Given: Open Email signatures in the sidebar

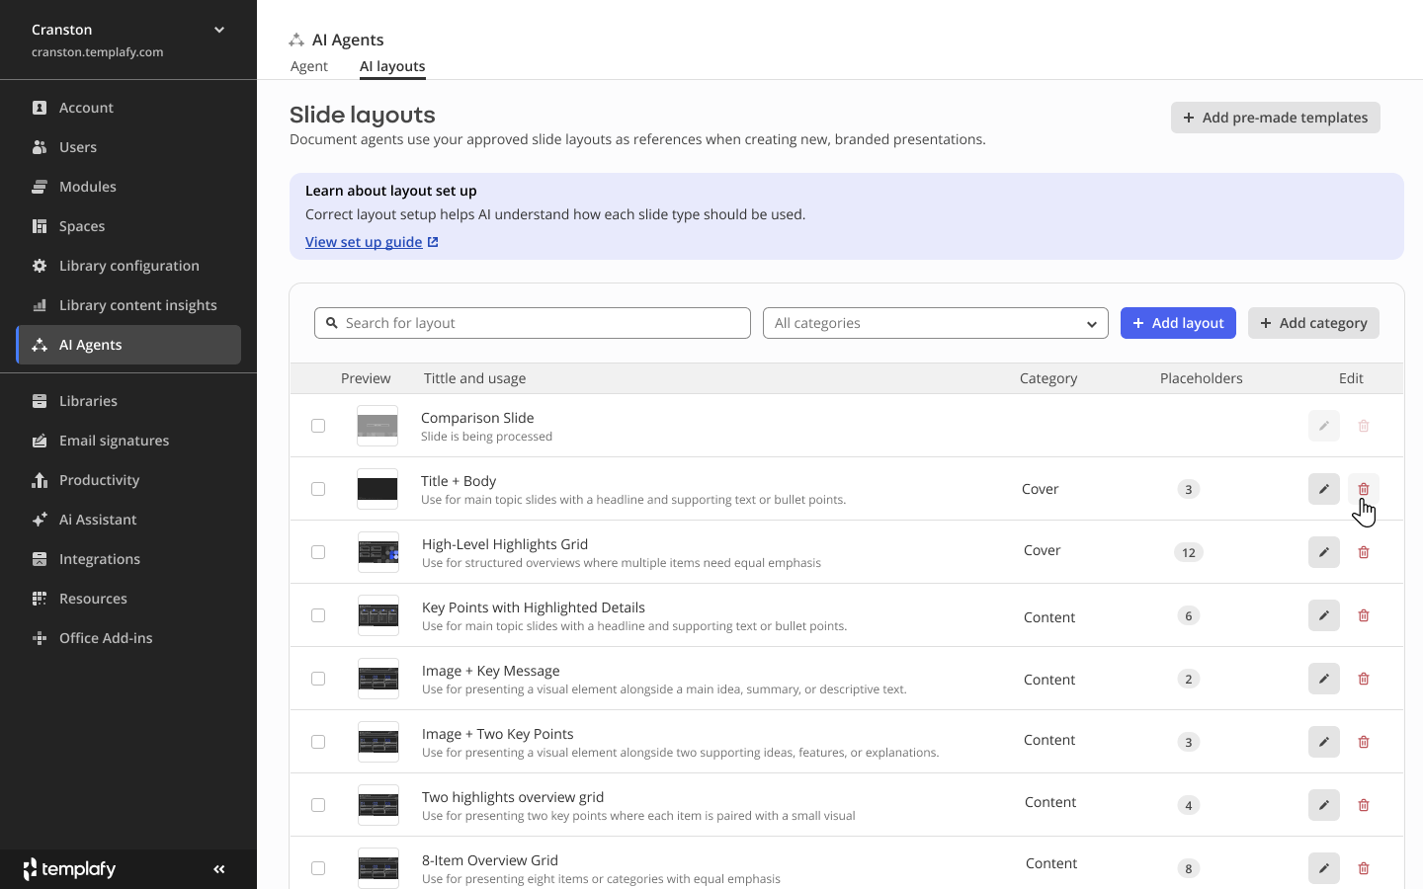Looking at the screenshot, I should (x=128, y=441).
